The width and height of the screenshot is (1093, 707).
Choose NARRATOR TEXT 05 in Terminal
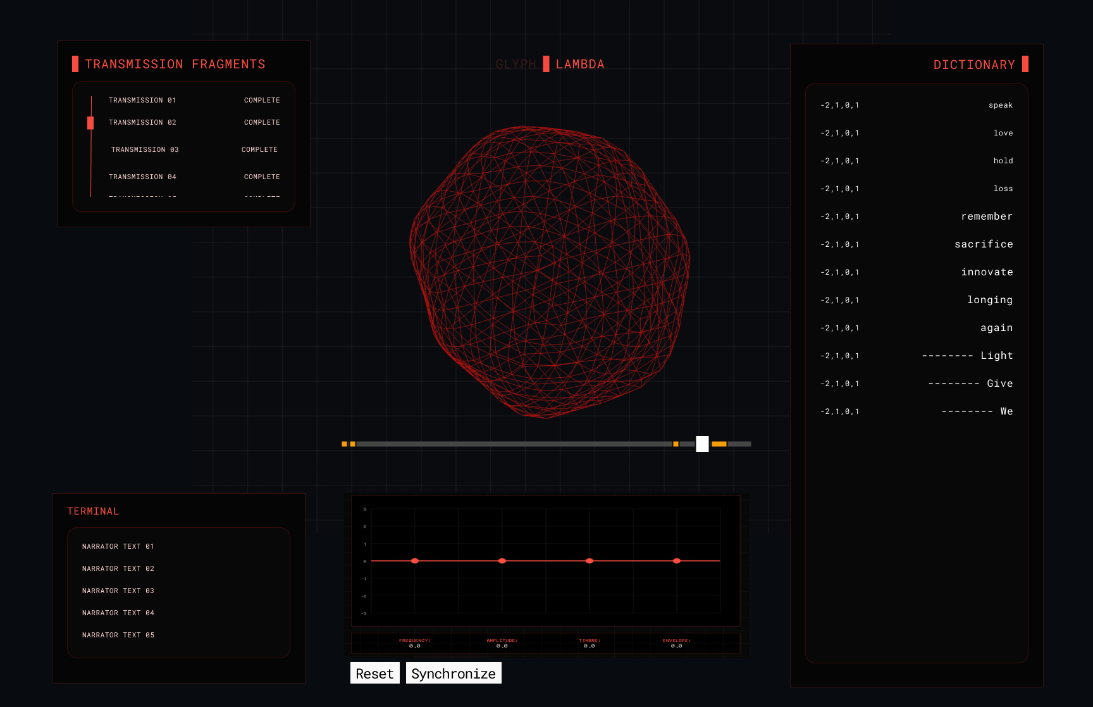click(118, 635)
